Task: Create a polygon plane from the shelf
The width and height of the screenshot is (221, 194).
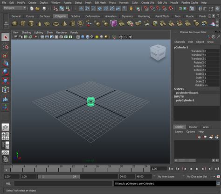Action: [x=47, y=23]
